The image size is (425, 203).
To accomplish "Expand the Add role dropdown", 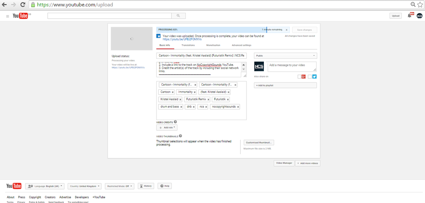I will (167, 128).
